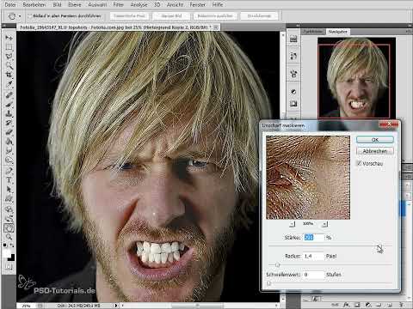
Task: Swap foreground and background colors
Action: pos(12,245)
